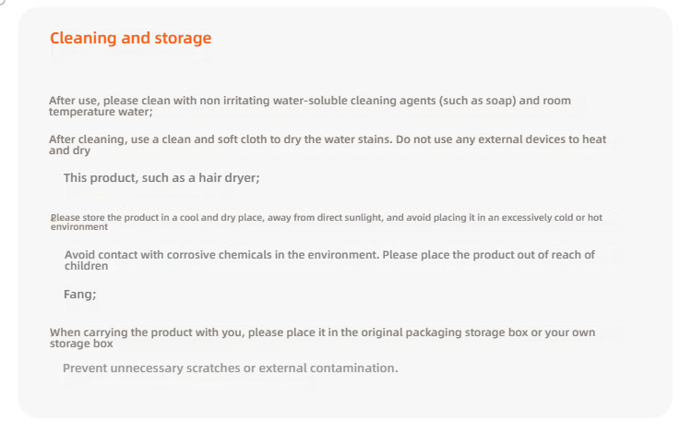Screen dimensions: 692x435
Task: Click the words 'storage box' on the wrapped line
Action: point(81,344)
